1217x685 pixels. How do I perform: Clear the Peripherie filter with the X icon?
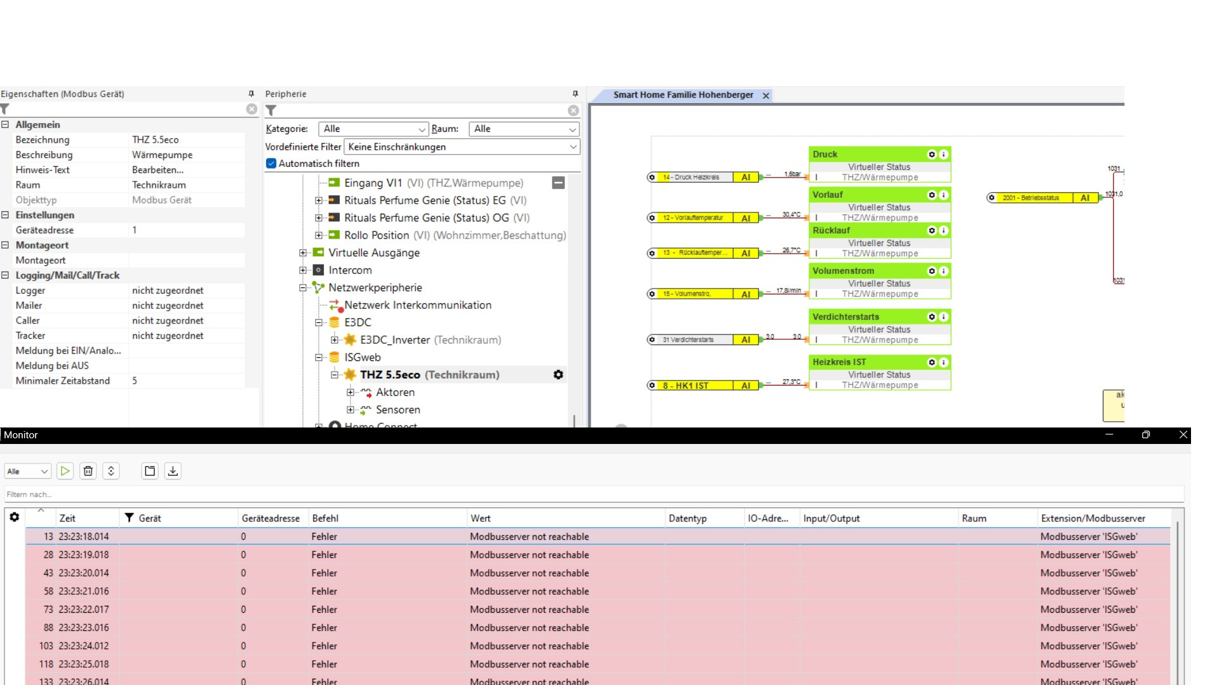point(573,110)
